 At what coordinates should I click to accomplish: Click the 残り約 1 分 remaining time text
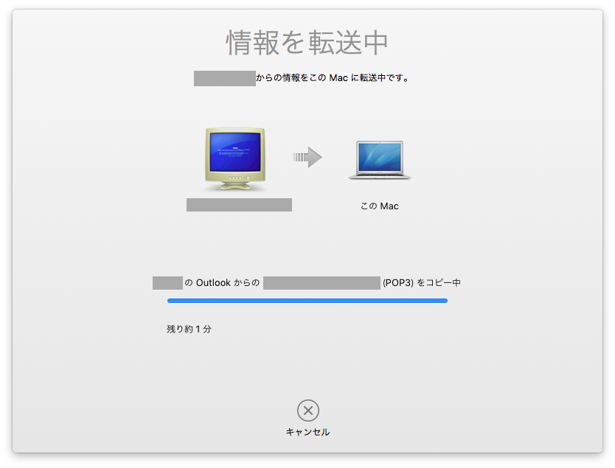point(189,329)
